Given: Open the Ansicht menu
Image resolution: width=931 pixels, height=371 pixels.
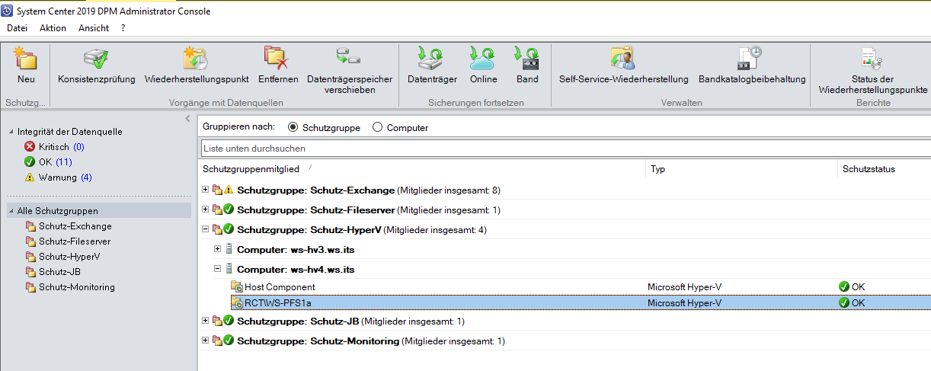Looking at the screenshot, I should [94, 28].
